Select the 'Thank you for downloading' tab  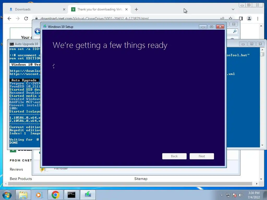[100, 9]
